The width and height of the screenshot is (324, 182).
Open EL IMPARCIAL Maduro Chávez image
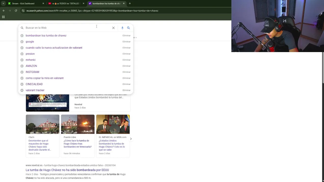pos(113,124)
